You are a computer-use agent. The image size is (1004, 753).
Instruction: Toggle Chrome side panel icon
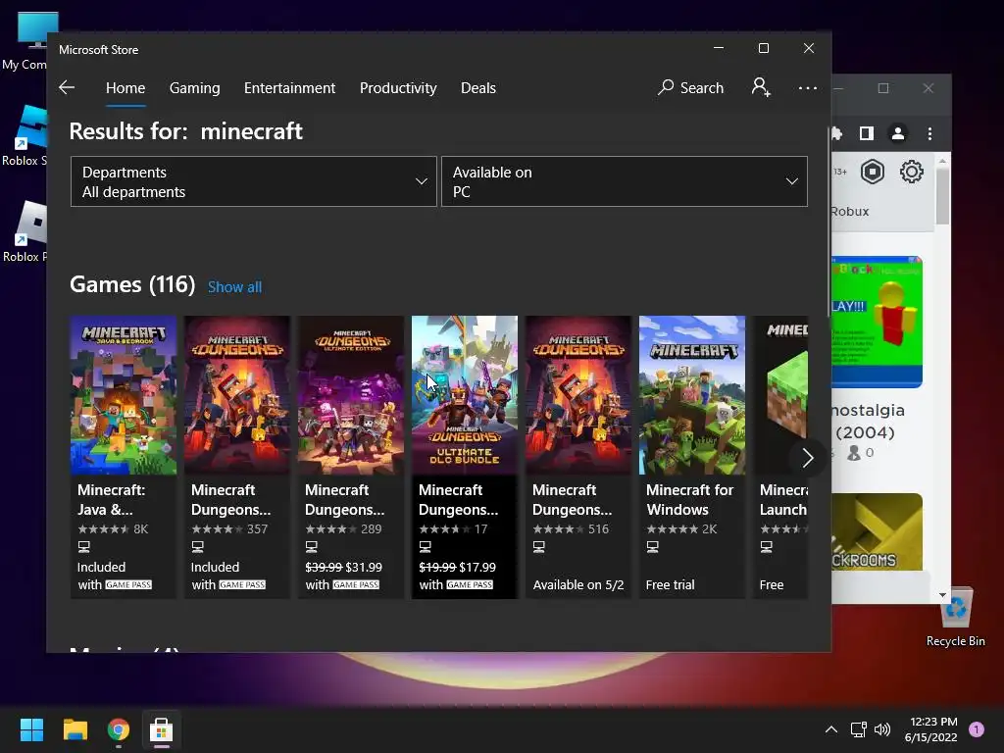tap(867, 133)
